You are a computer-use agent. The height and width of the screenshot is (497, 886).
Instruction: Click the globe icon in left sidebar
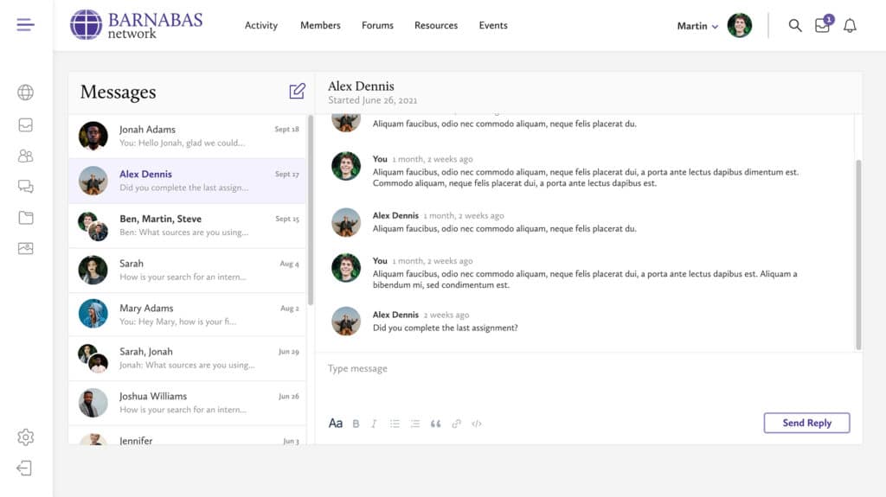[x=26, y=92]
